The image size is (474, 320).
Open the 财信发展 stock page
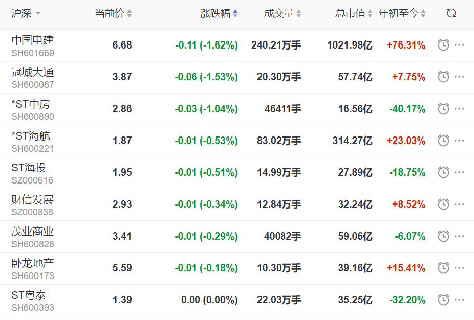[32, 200]
